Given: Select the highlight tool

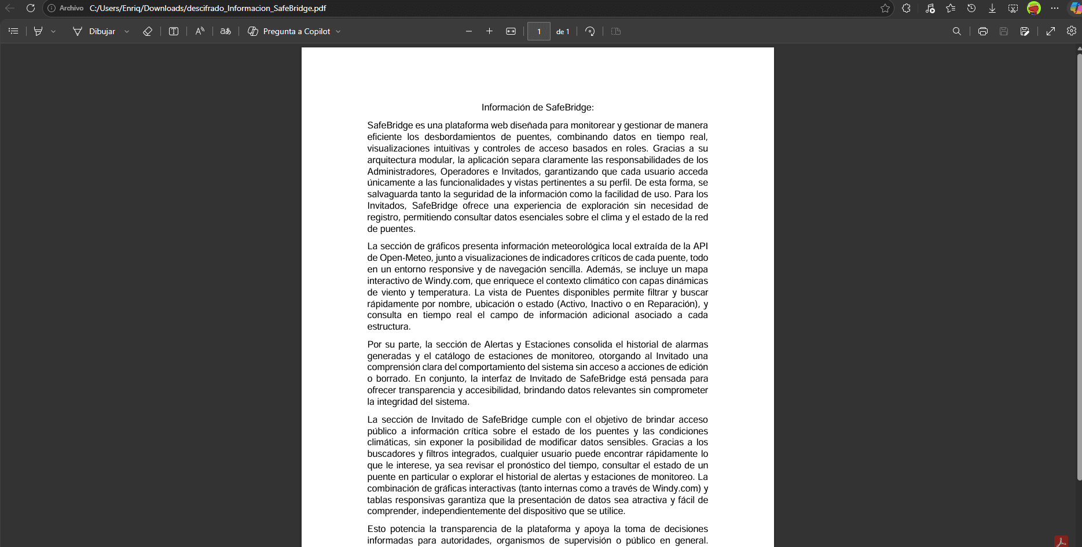Looking at the screenshot, I should point(38,31).
